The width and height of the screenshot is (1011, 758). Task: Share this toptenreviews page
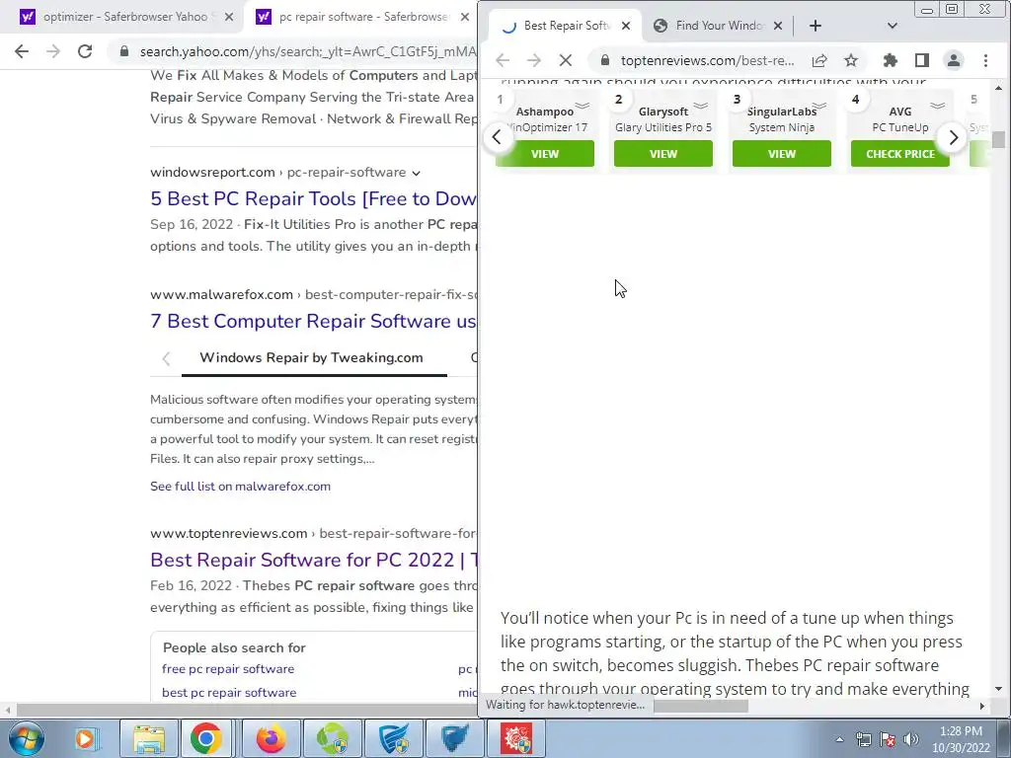(819, 60)
